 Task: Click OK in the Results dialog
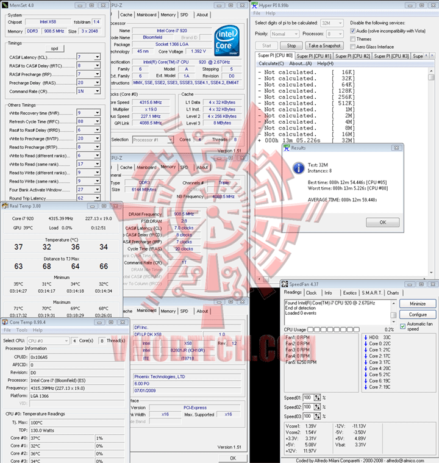tap(383, 222)
